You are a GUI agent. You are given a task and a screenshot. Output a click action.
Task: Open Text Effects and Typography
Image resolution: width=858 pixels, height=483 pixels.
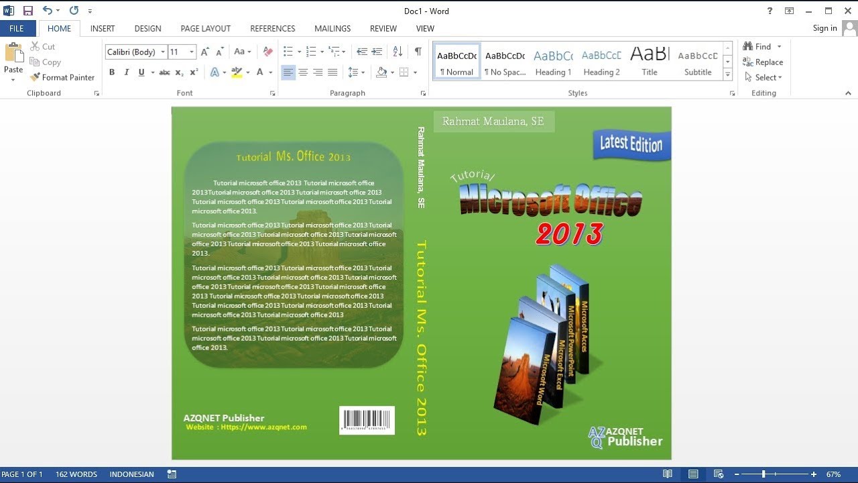coord(215,72)
